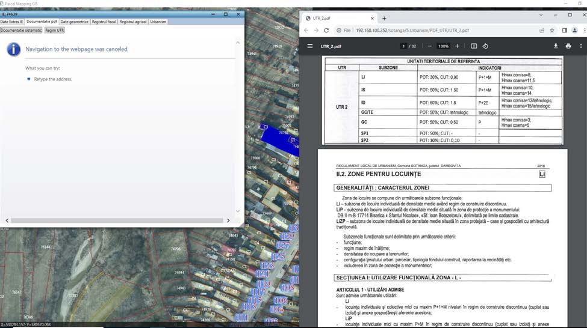
Task: Click the PDF page number field
Action: (403, 46)
